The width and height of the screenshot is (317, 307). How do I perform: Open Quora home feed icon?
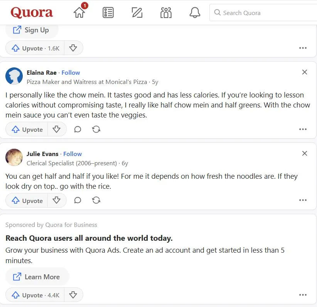[79, 13]
